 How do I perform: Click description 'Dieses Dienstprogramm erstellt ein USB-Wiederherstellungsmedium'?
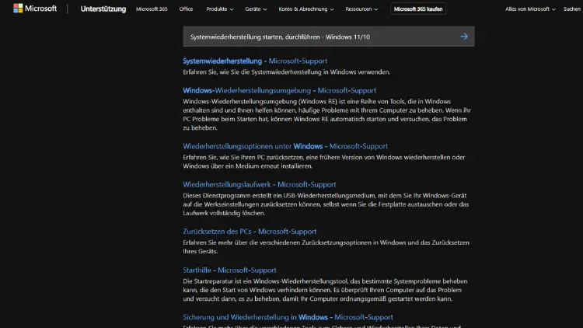point(326,204)
